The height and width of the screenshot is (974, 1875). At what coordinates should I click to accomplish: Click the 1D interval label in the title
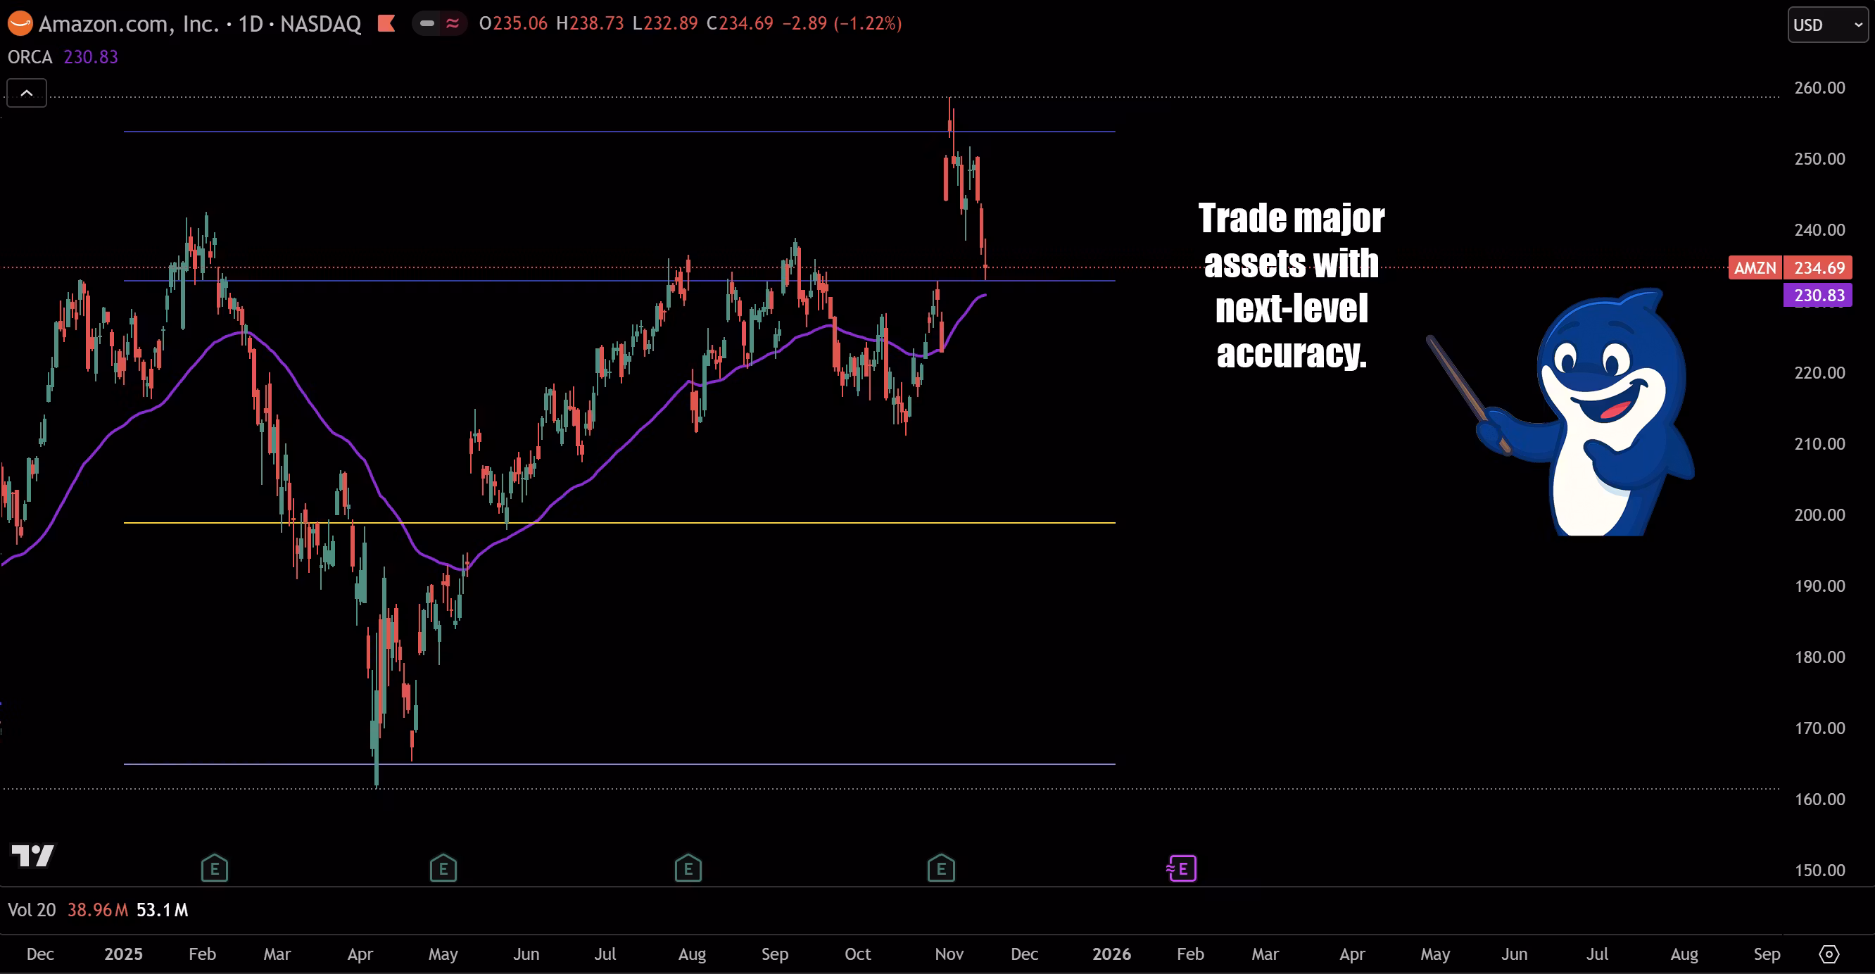click(x=251, y=24)
